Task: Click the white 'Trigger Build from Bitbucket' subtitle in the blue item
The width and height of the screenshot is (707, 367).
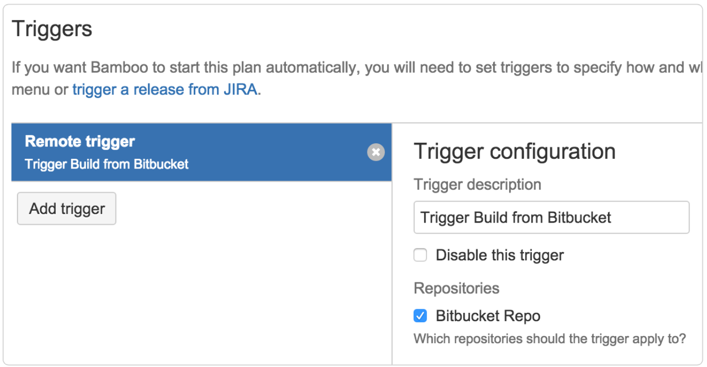Action: coord(107,164)
